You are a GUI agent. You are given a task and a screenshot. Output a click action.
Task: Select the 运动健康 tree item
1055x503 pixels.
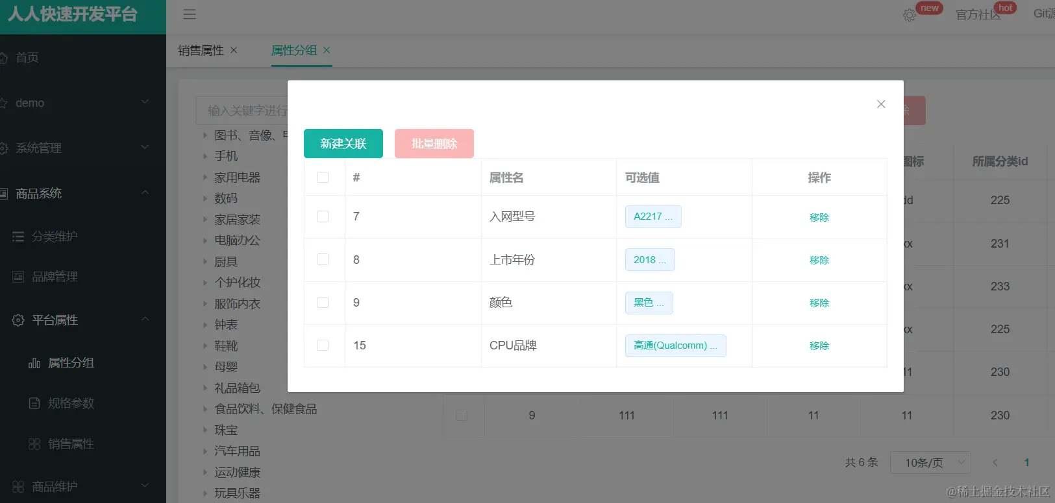(238, 473)
